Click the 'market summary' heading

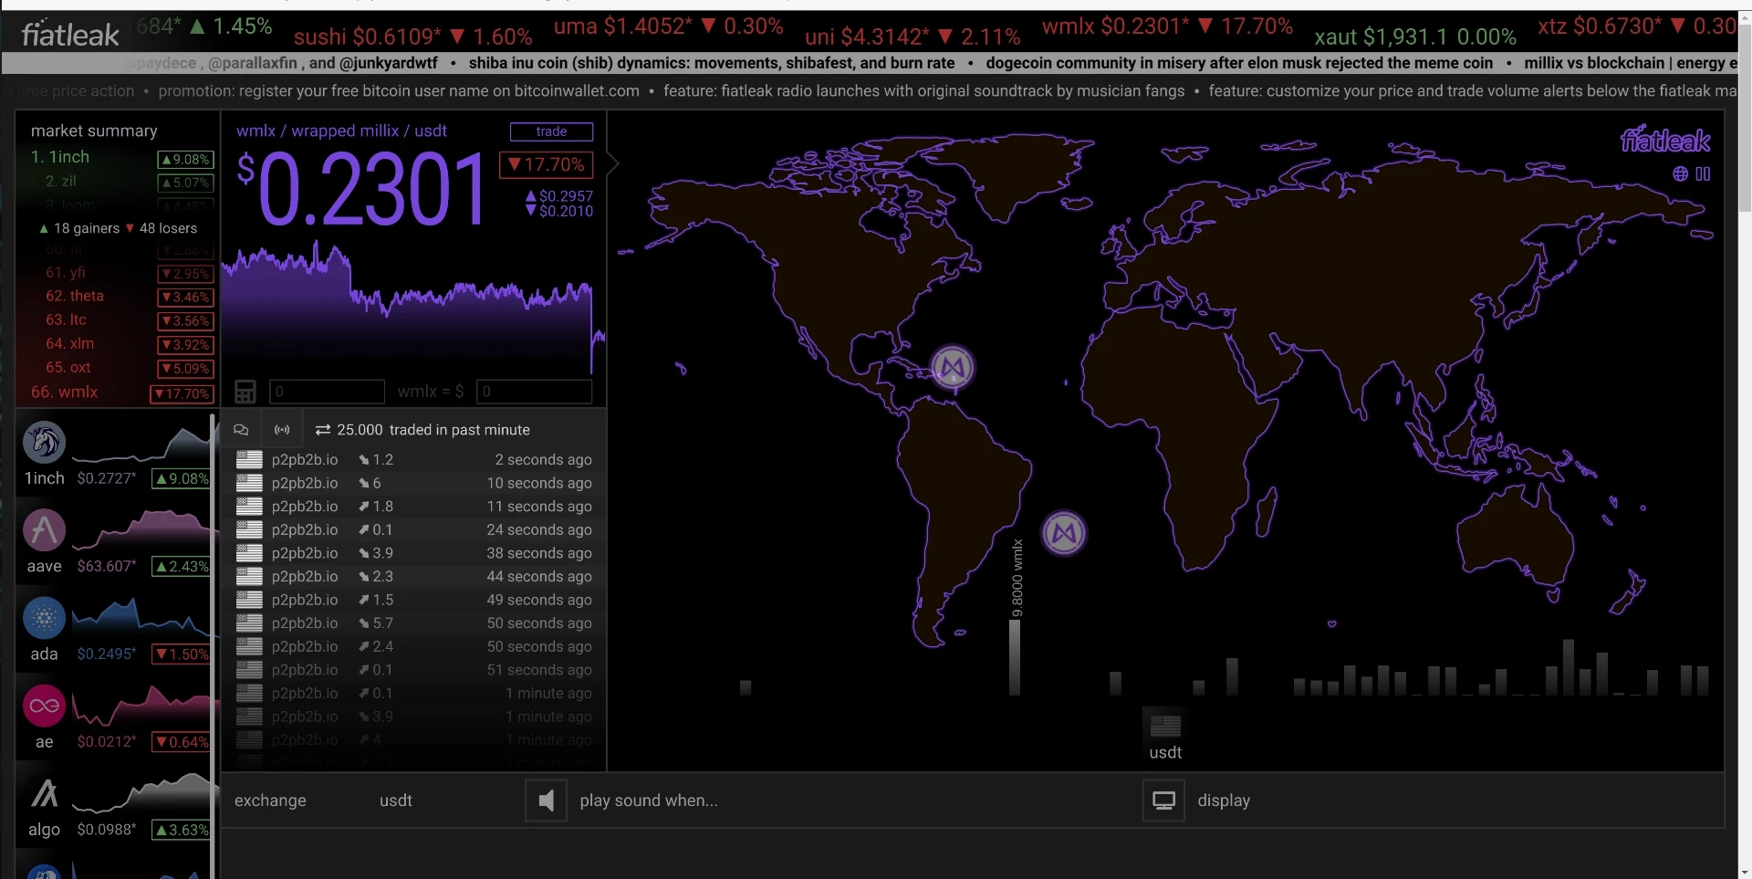[94, 131]
